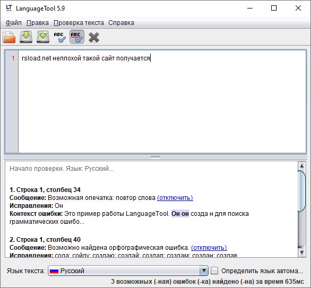Maximize the LanguageTool window
The height and width of the screenshot is (288, 311).
tap(274, 8)
